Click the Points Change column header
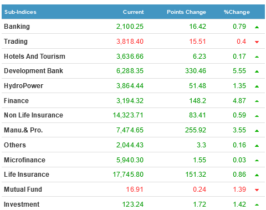 pos(186,12)
